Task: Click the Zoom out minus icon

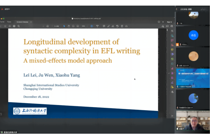Action: point(73,26)
